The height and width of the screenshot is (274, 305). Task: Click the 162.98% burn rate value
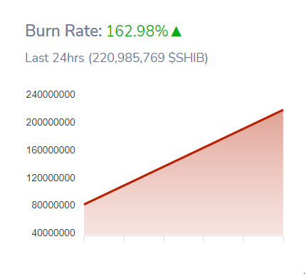[138, 31]
